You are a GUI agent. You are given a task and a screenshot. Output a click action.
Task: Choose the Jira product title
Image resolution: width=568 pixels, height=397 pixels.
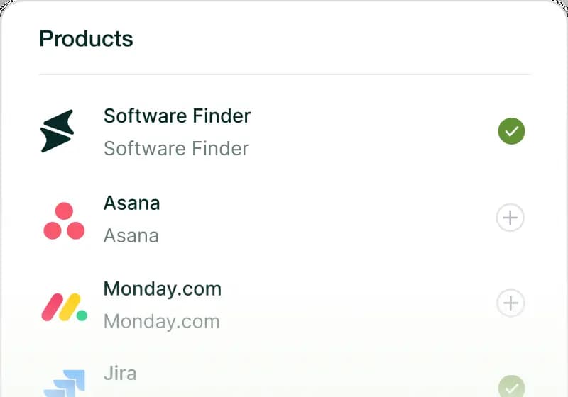[x=120, y=373]
